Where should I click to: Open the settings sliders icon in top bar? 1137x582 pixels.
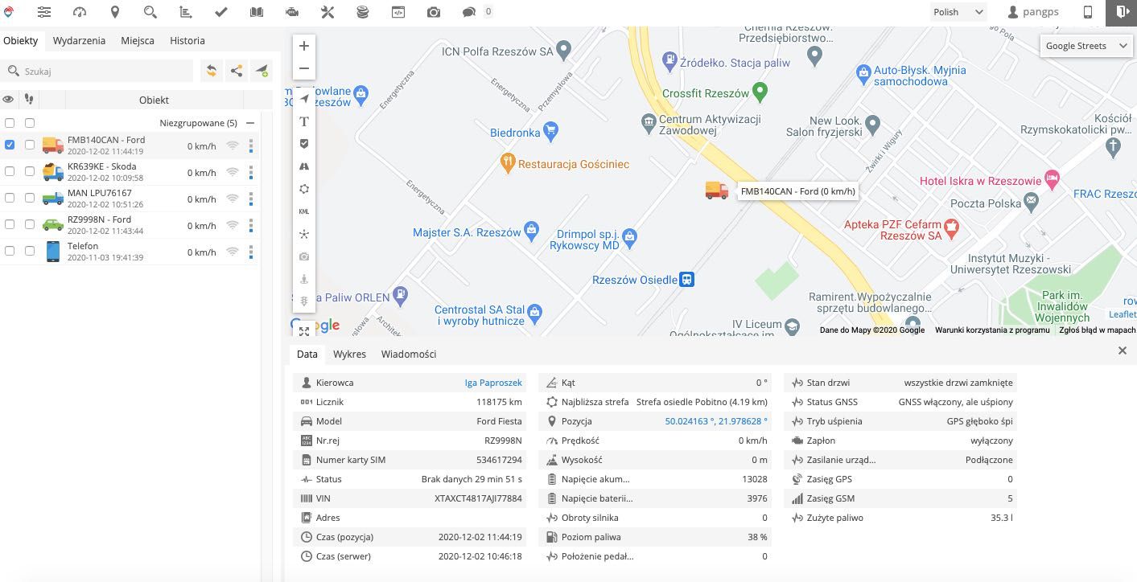(x=44, y=12)
